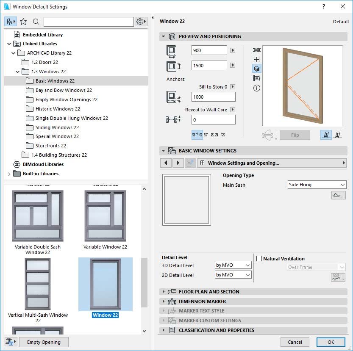Expand the Floor Plan and Section panel
Image resolution: width=353 pixels, height=351 pixels.
tap(164, 292)
